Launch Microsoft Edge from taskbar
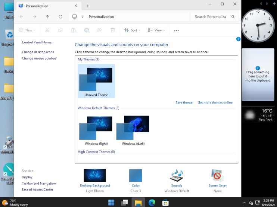This screenshot has width=277, height=207. click(x=152, y=203)
